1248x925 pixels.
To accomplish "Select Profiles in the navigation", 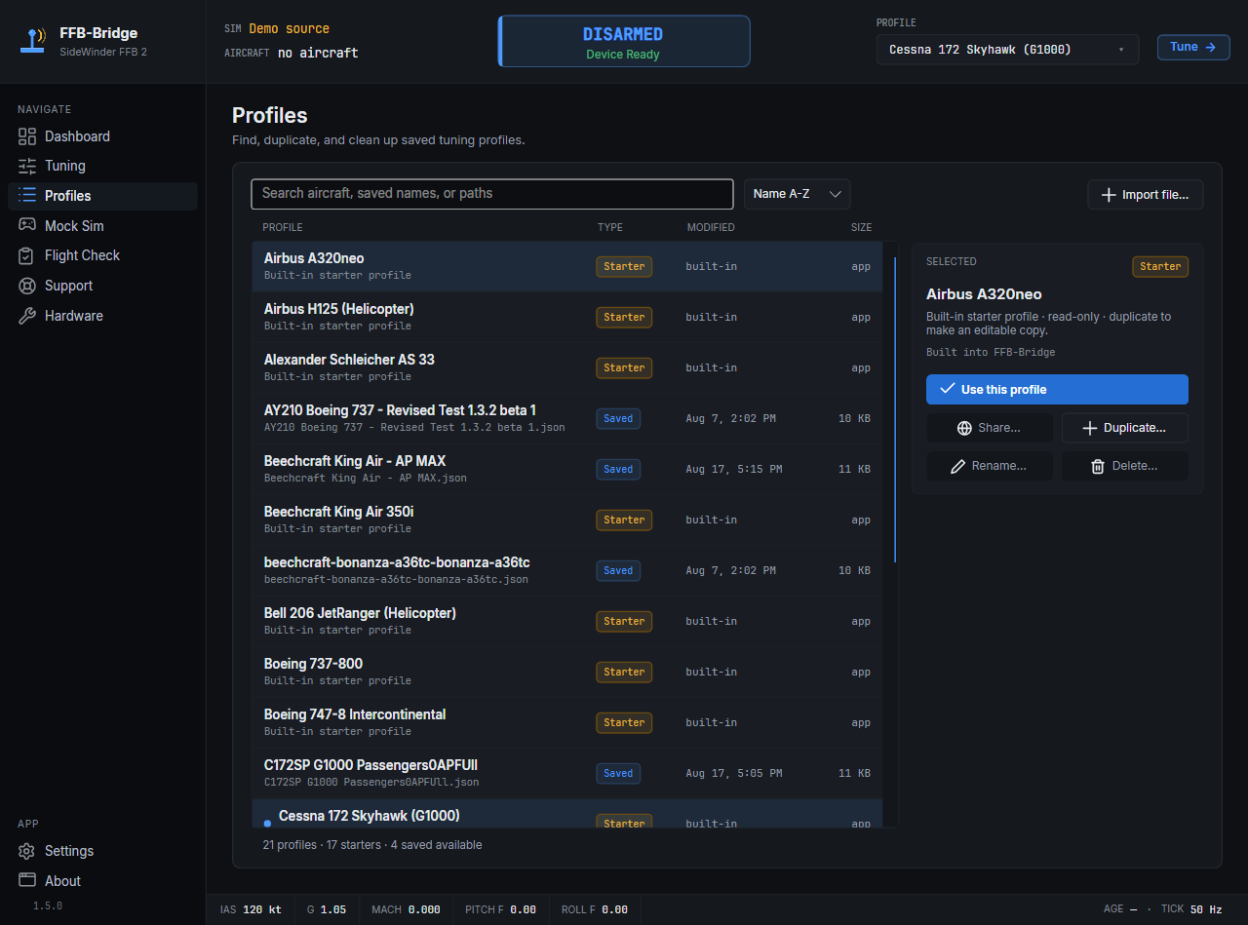I will [x=102, y=196].
